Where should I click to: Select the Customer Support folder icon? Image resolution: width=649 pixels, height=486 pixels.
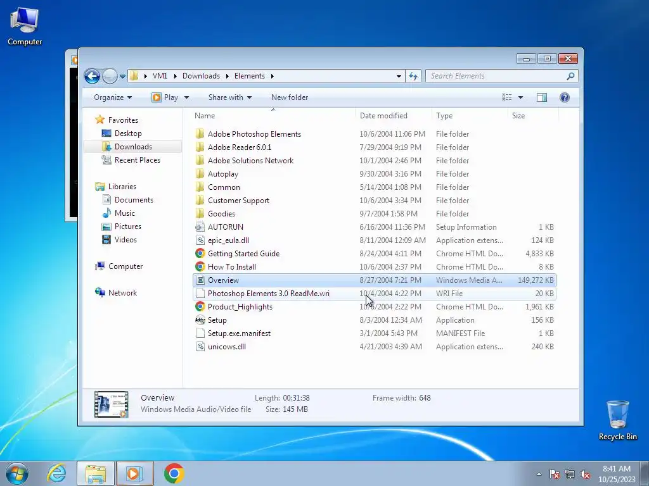point(200,201)
